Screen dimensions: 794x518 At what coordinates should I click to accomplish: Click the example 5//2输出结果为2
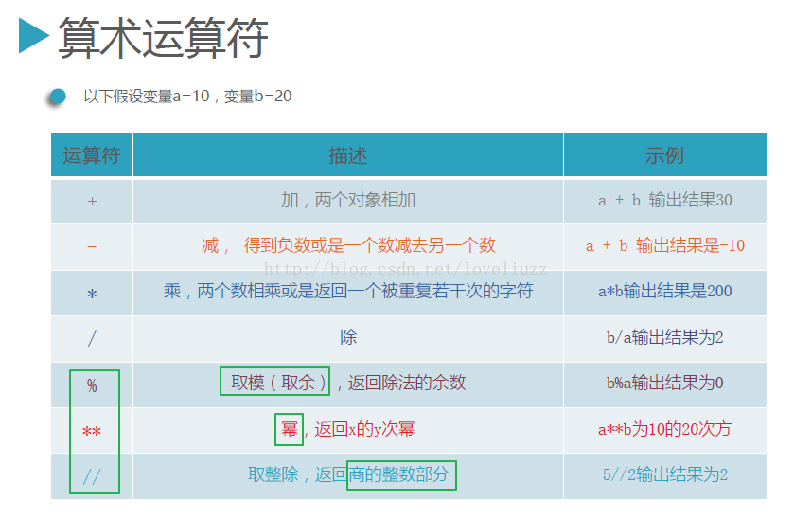(665, 475)
